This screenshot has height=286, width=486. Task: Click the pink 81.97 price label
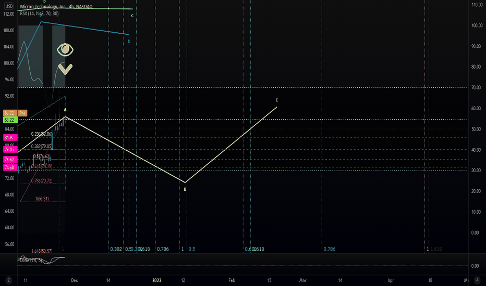pyautogui.click(x=10, y=137)
